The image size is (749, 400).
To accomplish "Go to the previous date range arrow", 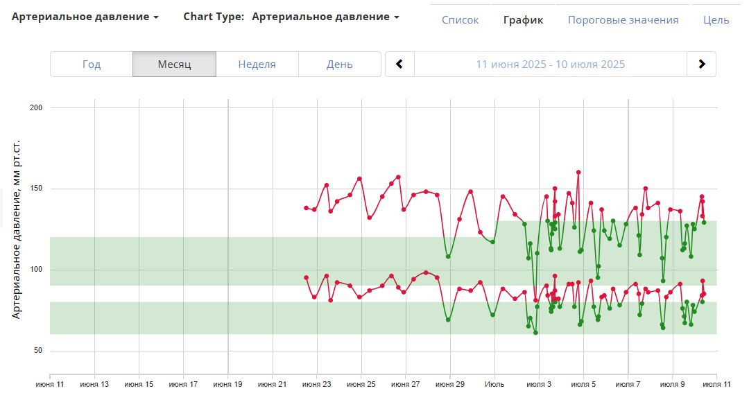I will [x=399, y=64].
